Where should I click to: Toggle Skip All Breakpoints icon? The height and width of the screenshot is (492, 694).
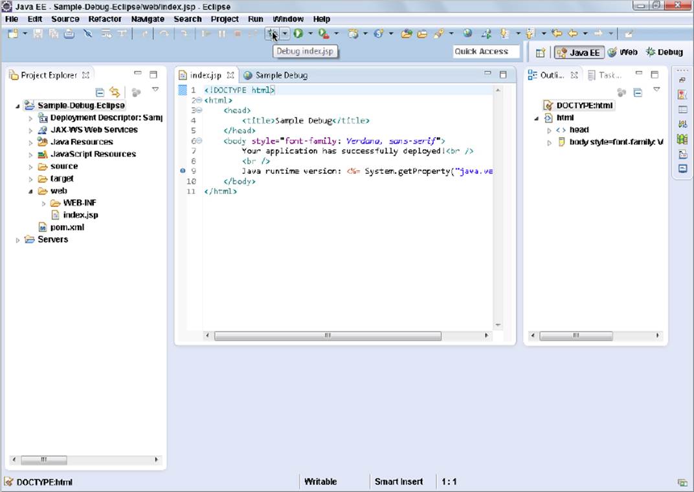coord(87,34)
